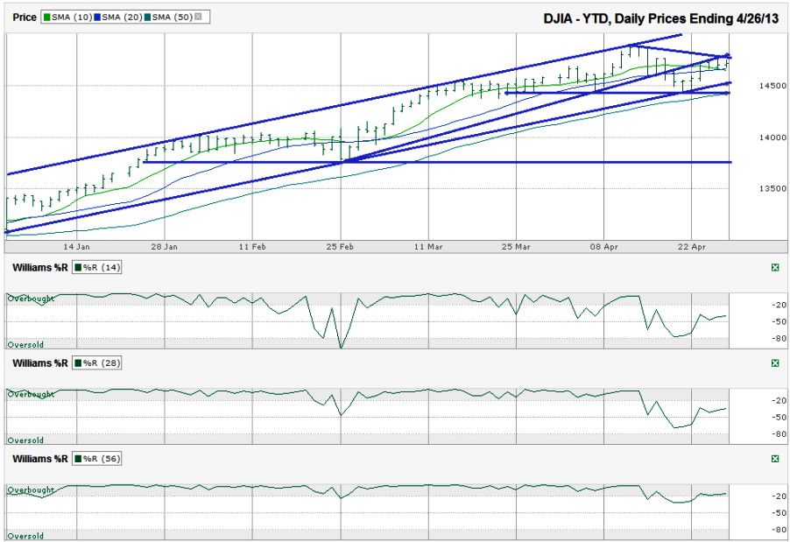Click Overbought label in the %R (56) panel

coord(31,490)
